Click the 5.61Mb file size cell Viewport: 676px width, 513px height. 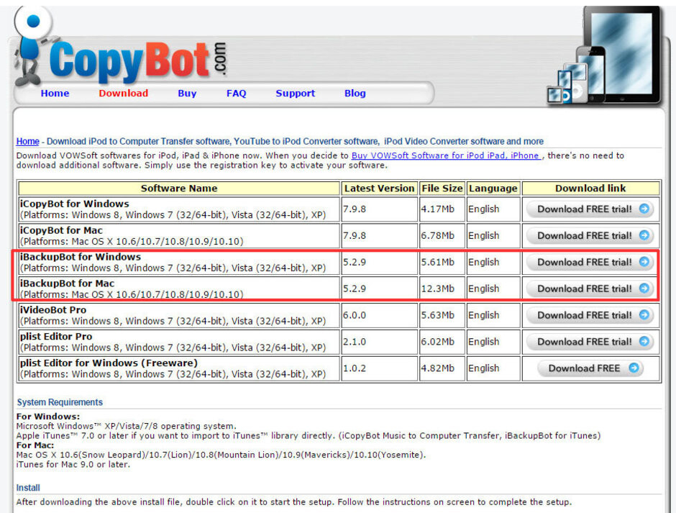click(x=442, y=263)
